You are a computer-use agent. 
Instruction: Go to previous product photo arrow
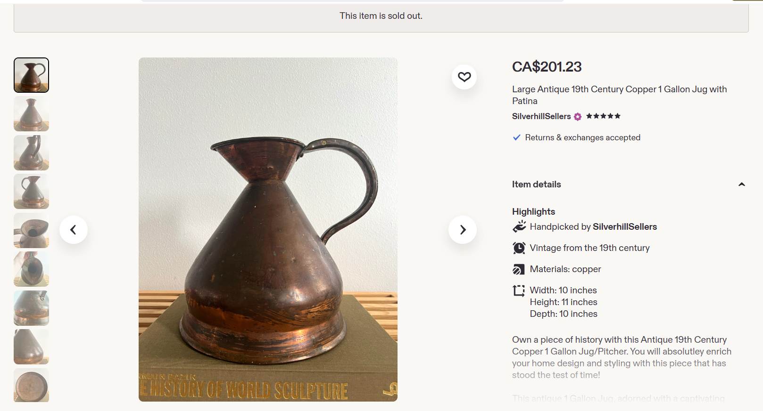(74, 230)
